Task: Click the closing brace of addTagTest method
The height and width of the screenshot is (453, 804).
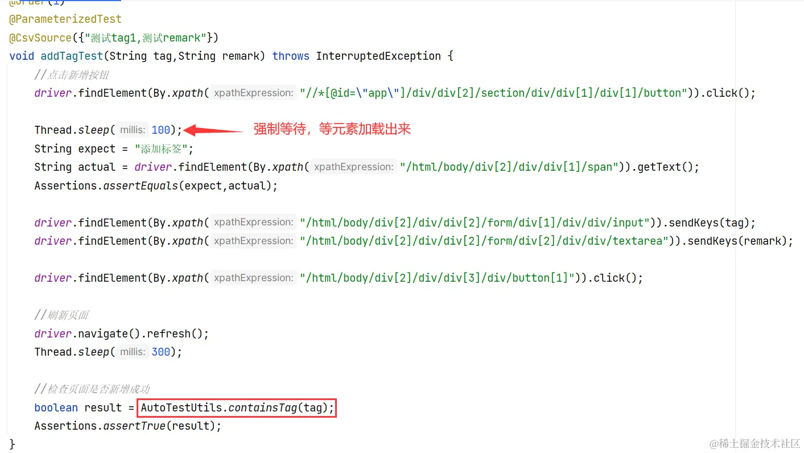Action: pos(13,444)
